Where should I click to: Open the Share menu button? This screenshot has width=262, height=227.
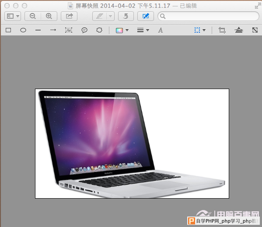point(69,16)
